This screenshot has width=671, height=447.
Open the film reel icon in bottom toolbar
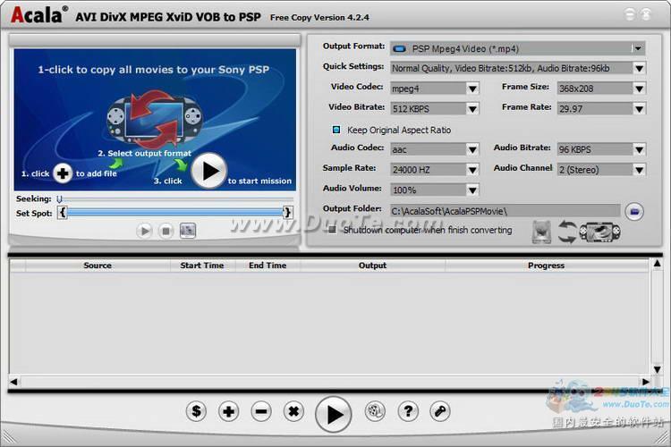point(375,411)
